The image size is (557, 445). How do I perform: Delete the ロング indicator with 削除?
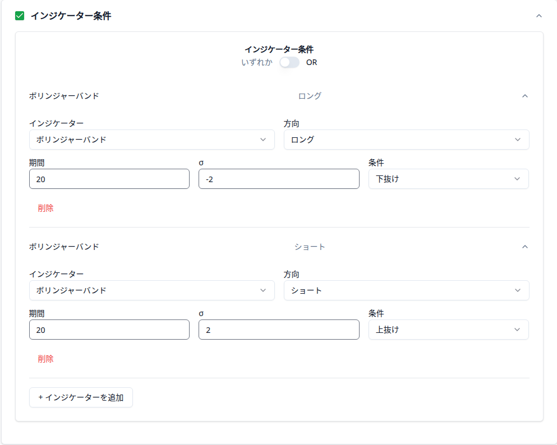pos(46,208)
